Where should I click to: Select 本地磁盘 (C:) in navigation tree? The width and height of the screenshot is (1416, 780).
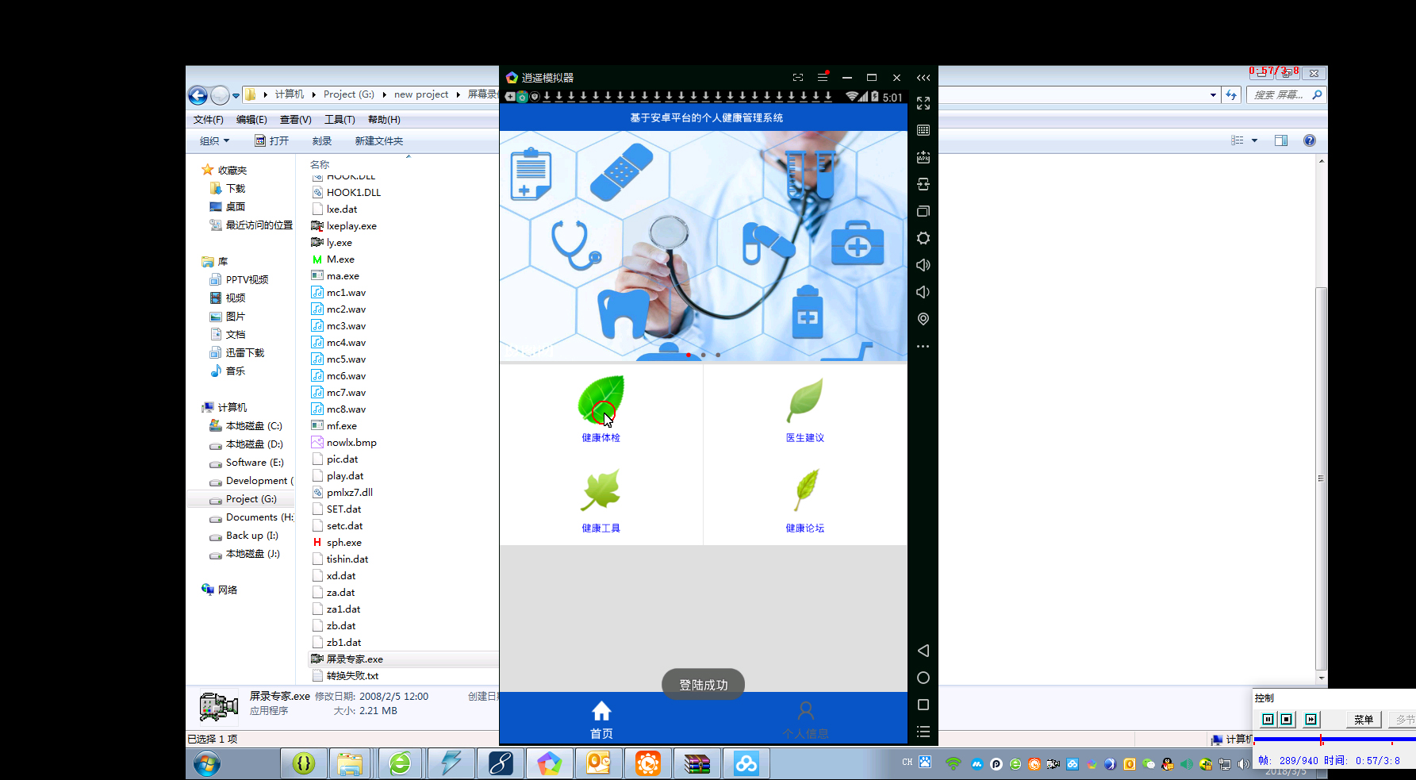(253, 426)
